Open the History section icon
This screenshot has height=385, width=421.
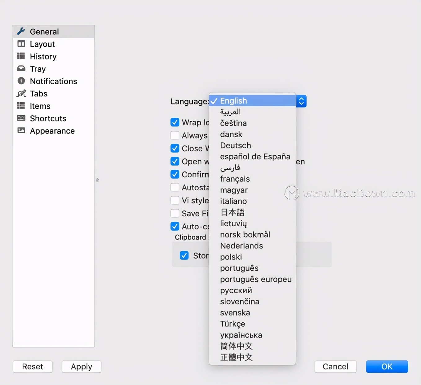click(x=21, y=56)
